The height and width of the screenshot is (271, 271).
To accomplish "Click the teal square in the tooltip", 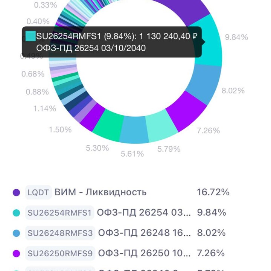I will [30, 37].
